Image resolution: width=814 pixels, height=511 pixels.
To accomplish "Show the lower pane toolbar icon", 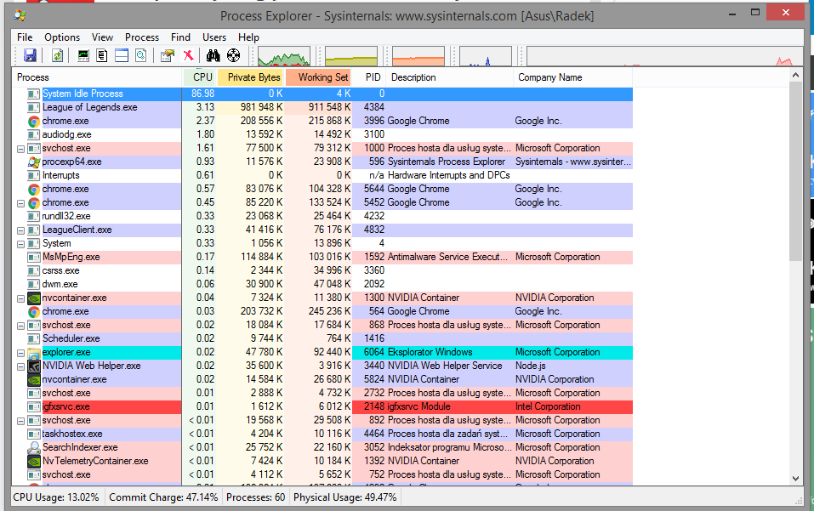I will (122, 55).
